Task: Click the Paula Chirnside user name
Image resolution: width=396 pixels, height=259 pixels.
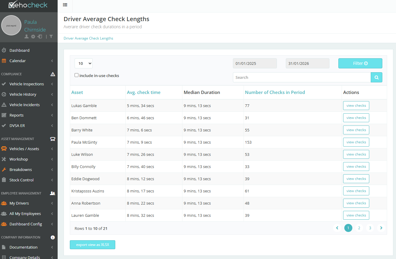Action: pos(35,26)
